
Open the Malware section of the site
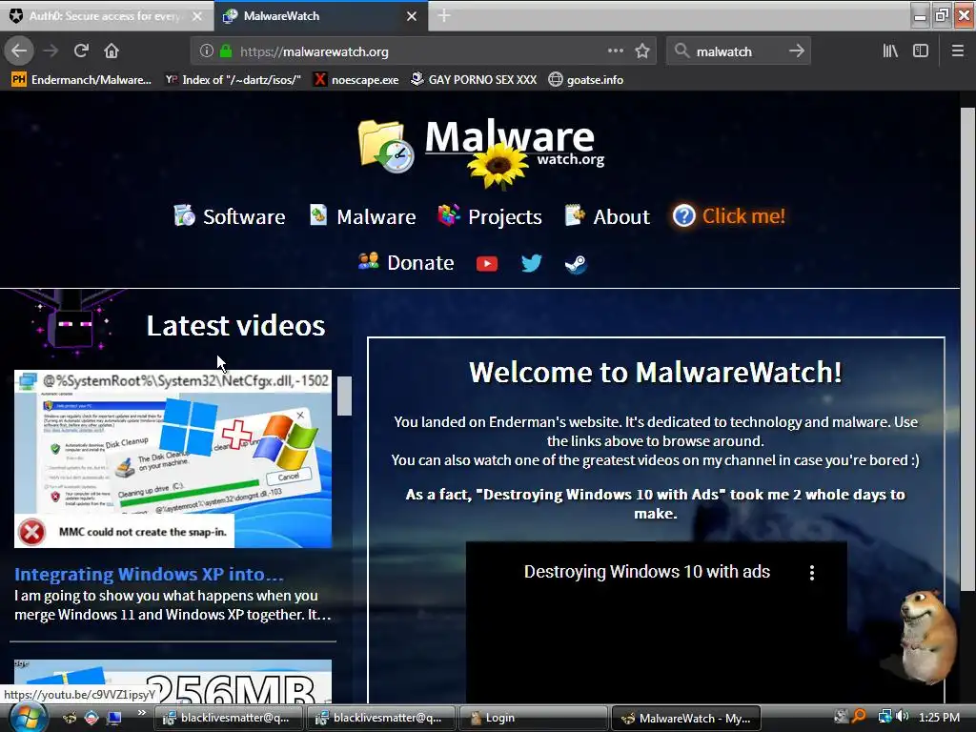[x=363, y=216]
